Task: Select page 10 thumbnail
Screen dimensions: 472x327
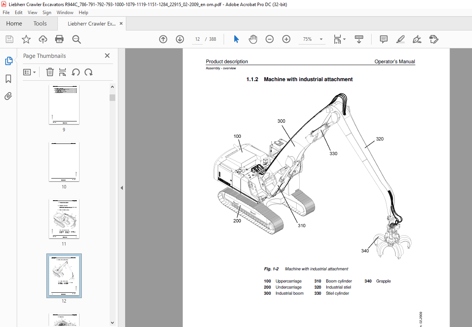Action: [64, 162]
